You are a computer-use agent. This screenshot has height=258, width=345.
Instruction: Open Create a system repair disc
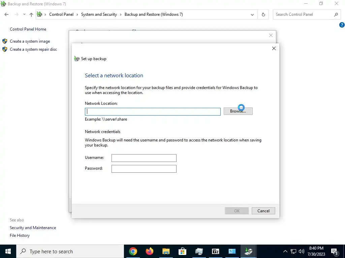[33, 49]
